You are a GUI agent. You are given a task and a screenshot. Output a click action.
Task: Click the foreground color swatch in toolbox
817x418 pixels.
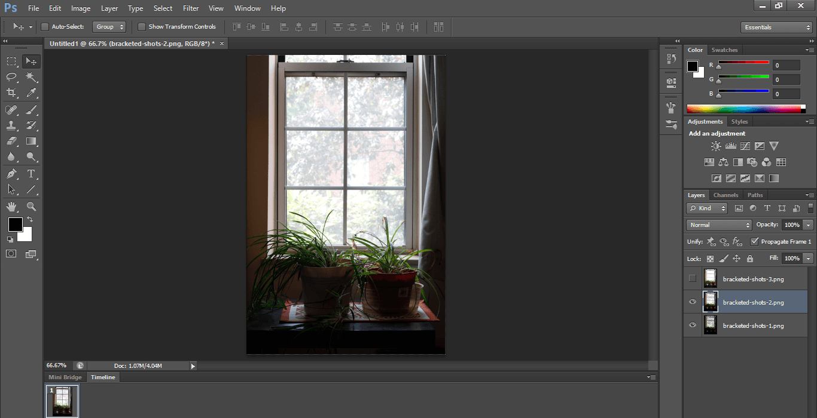[x=15, y=225]
